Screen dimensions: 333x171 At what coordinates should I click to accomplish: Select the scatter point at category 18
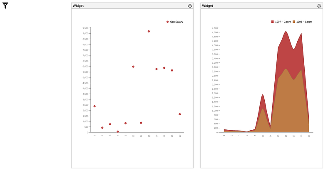[172, 70]
